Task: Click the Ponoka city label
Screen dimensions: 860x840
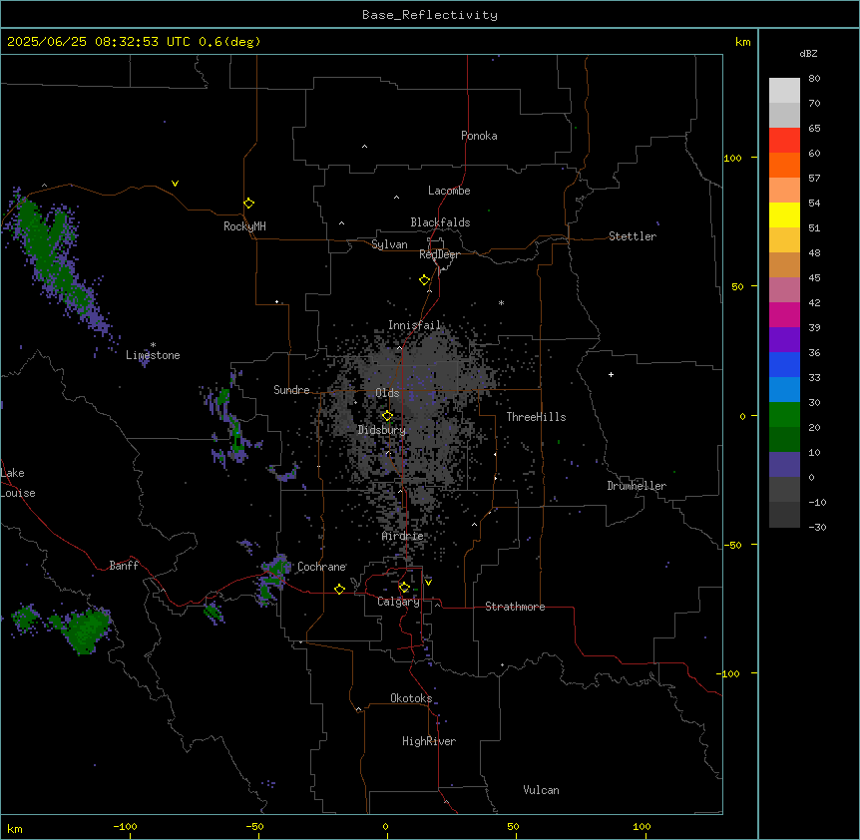Action: pyautogui.click(x=479, y=136)
